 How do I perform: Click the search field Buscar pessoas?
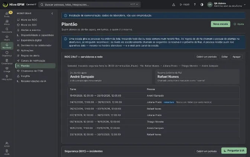pyautogui.click(x=89, y=4)
